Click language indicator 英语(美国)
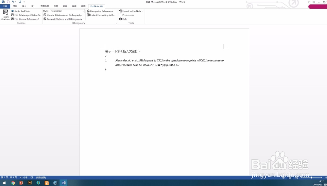327x186 pixels. tap(41, 178)
